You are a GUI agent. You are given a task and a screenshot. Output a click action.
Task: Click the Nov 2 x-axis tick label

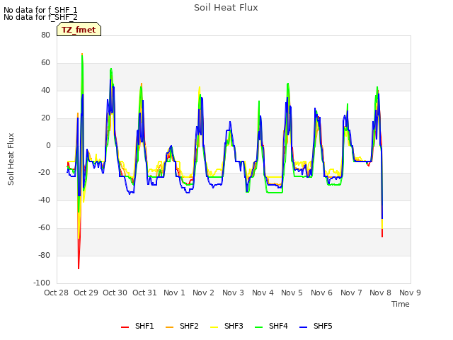point(203,293)
